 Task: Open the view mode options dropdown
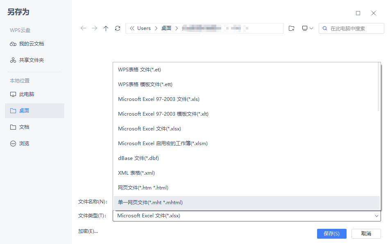(307, 28)
